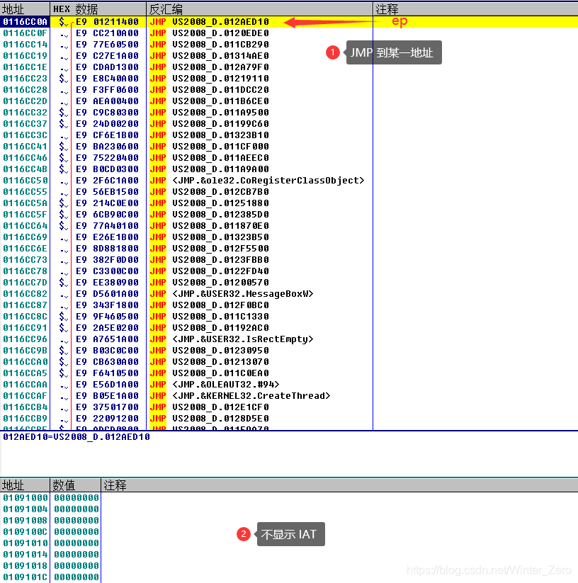
Task: Click JMP VS2008_D.01314AE0 instruction
Action: [209, 56]
